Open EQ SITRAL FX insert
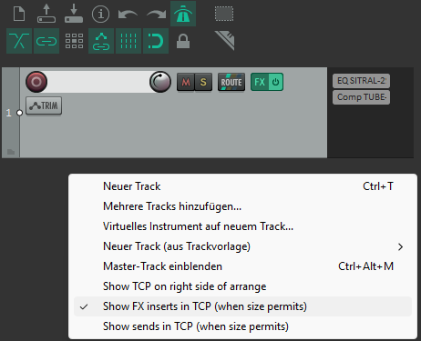This screenshot has height=341, width=421. point(361,81)
